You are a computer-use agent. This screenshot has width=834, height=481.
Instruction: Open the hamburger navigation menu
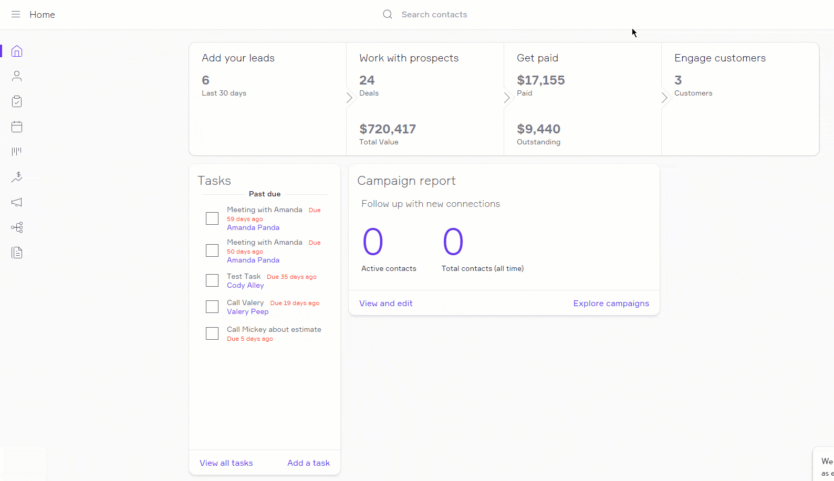(16, 15)
